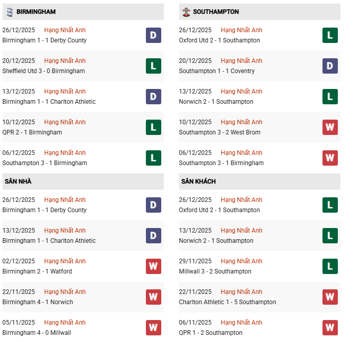Click the SÂN KHÁCH section header
Image resolution: width=345 pixels, height=342 pixels.
click(198, 181)
